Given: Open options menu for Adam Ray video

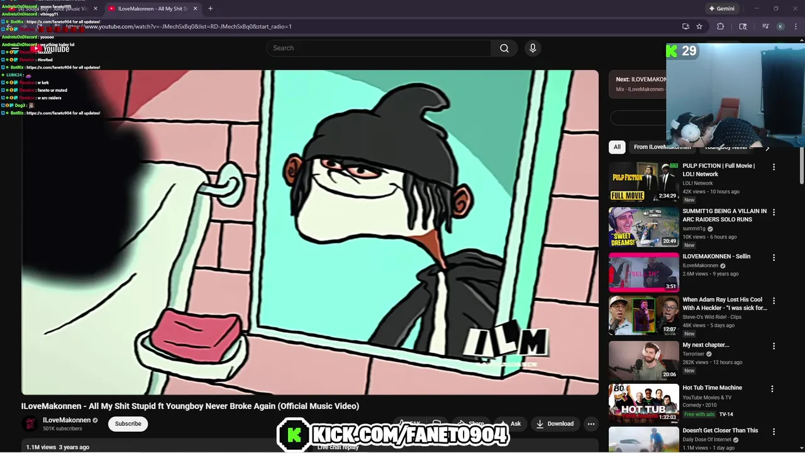Looking at the screenshot, I should pos(774,301).
